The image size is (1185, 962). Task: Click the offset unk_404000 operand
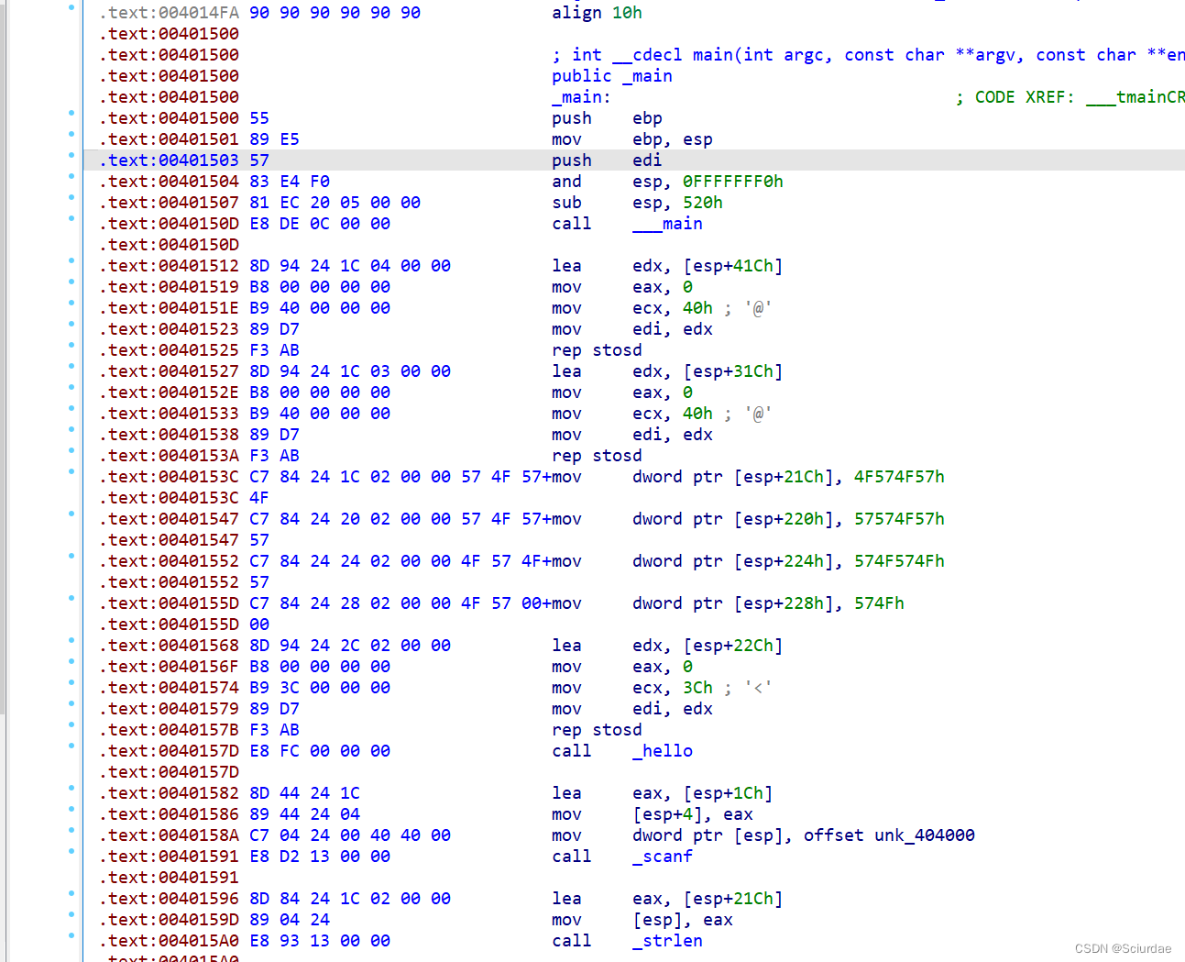coord(889,835)
